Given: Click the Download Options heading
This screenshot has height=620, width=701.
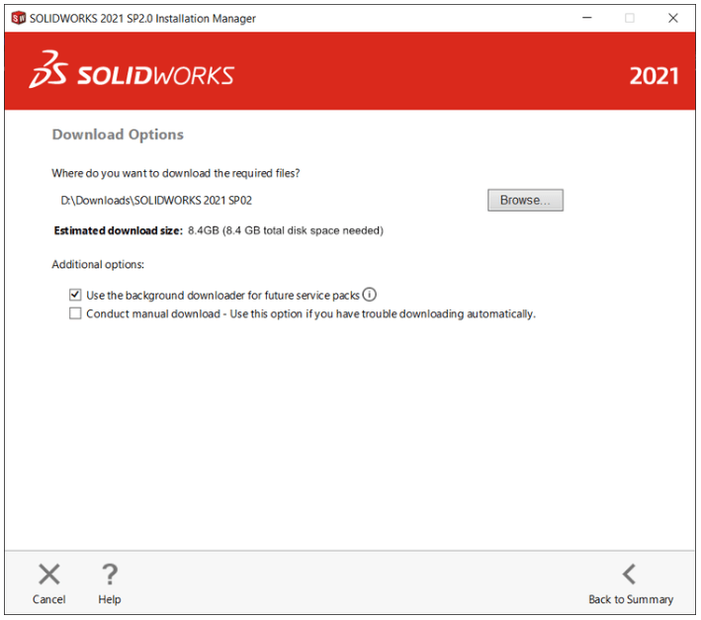Looking at the screenshot, I should (x=118, y=134).
